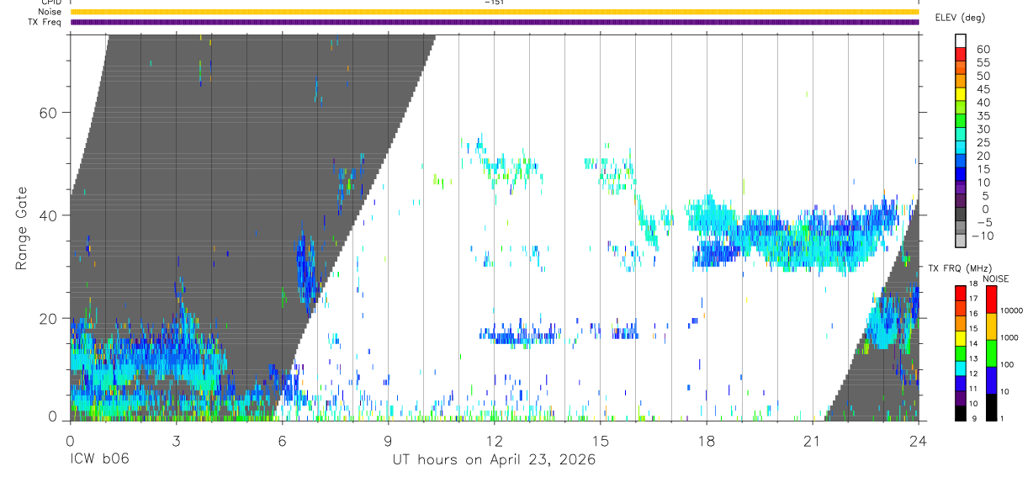
Task: Click the green segment of the NOISE color bar
Action: [x=990, y=352]
